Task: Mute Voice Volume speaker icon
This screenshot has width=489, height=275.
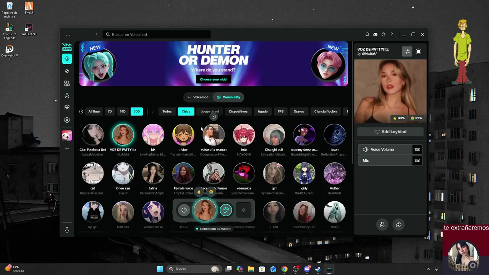Action: click(x=366, y=149)
